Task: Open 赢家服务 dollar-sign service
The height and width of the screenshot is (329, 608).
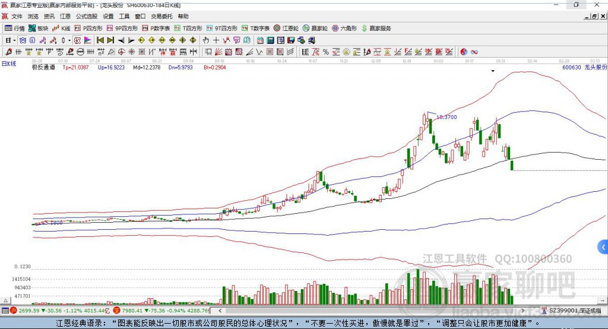Action: 376,29
